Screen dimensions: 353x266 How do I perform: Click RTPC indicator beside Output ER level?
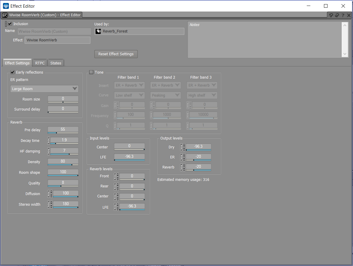tap(181, 157)
